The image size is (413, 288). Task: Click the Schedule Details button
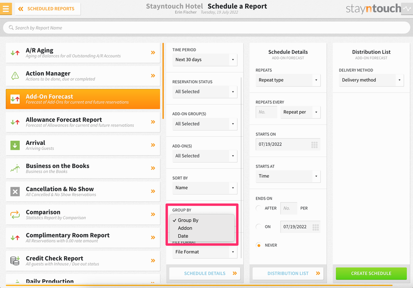205,274
